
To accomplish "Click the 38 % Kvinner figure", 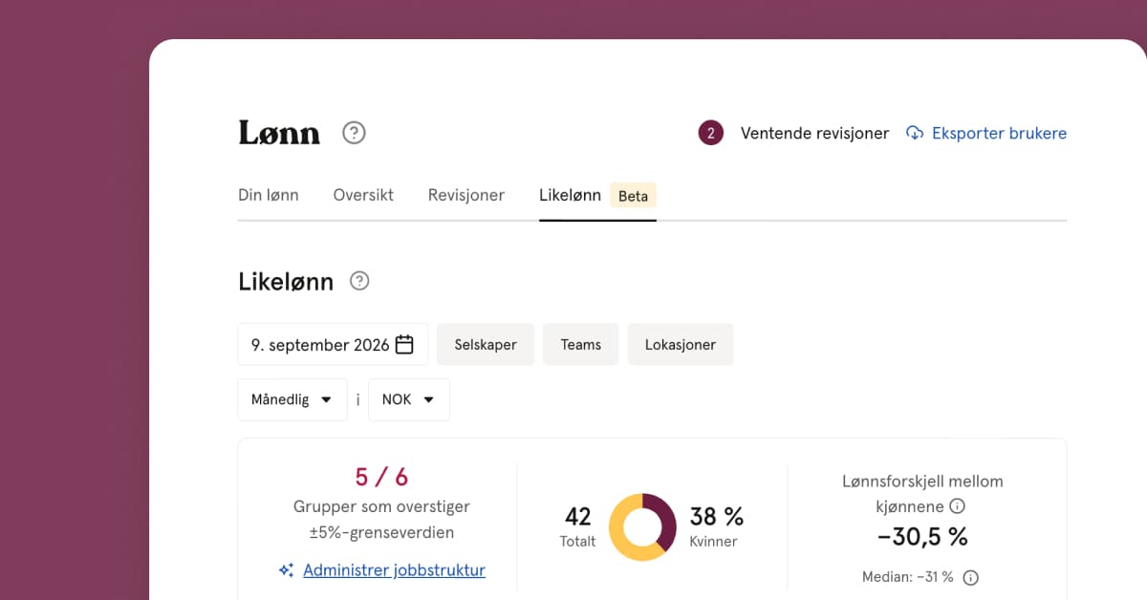I will [717, 526].
